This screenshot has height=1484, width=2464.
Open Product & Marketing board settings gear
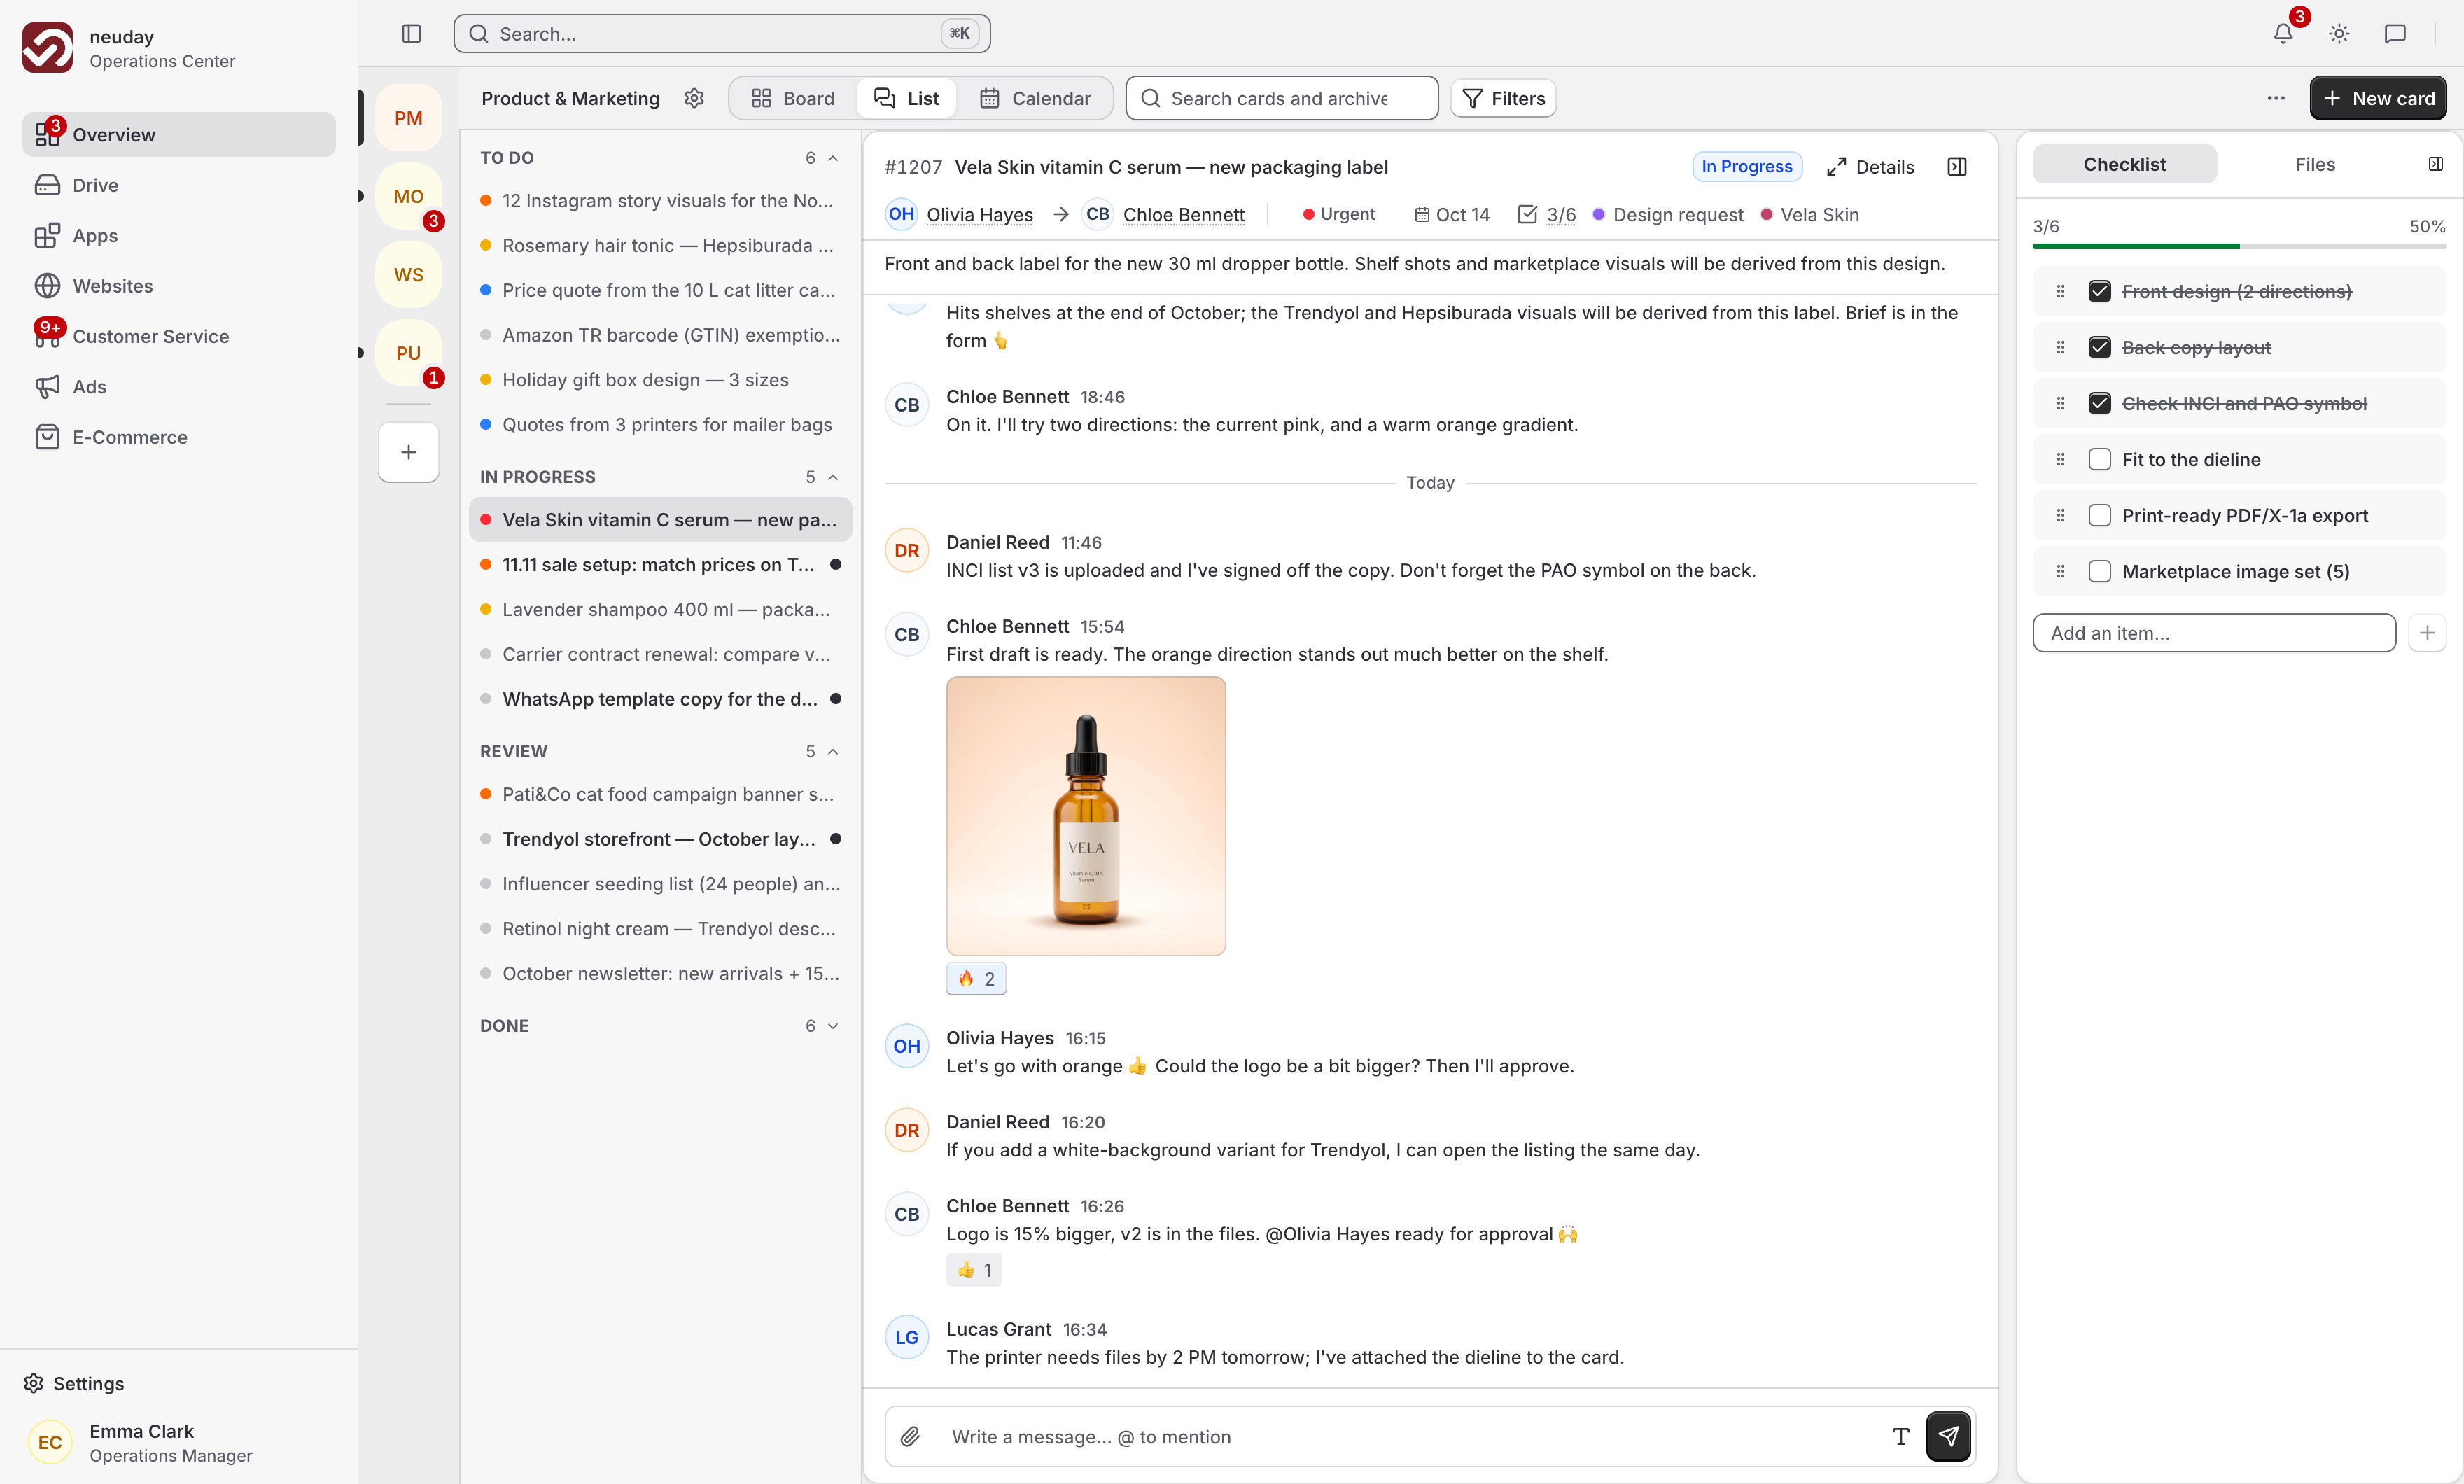(x=694, y=98)
